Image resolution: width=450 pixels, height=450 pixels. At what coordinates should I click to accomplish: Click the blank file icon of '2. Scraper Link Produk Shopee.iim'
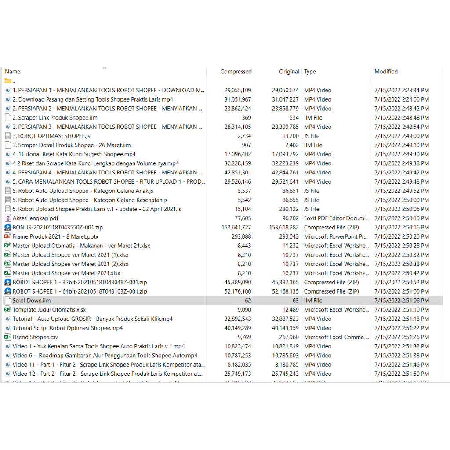8,118
